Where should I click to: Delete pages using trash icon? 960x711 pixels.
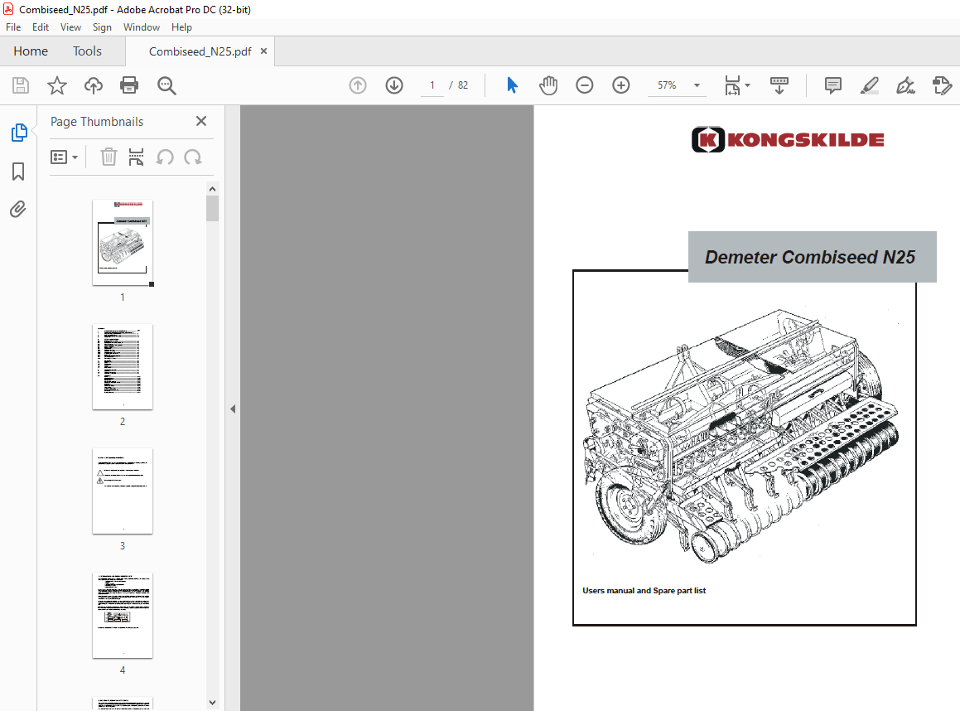(x=109, y=157)
